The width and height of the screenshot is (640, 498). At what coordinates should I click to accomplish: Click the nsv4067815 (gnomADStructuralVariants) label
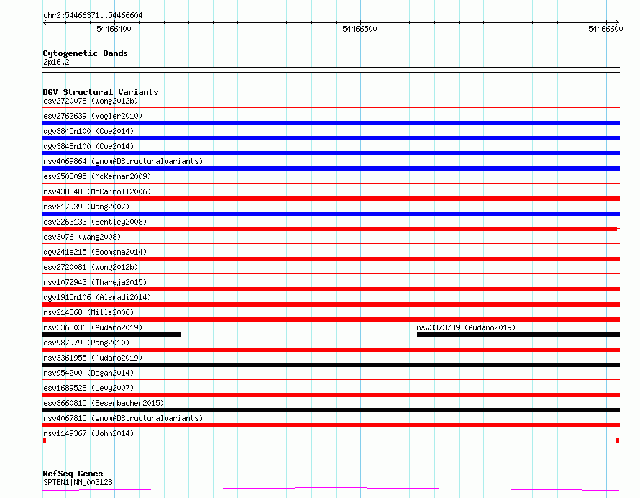click(x=123, y=418)
